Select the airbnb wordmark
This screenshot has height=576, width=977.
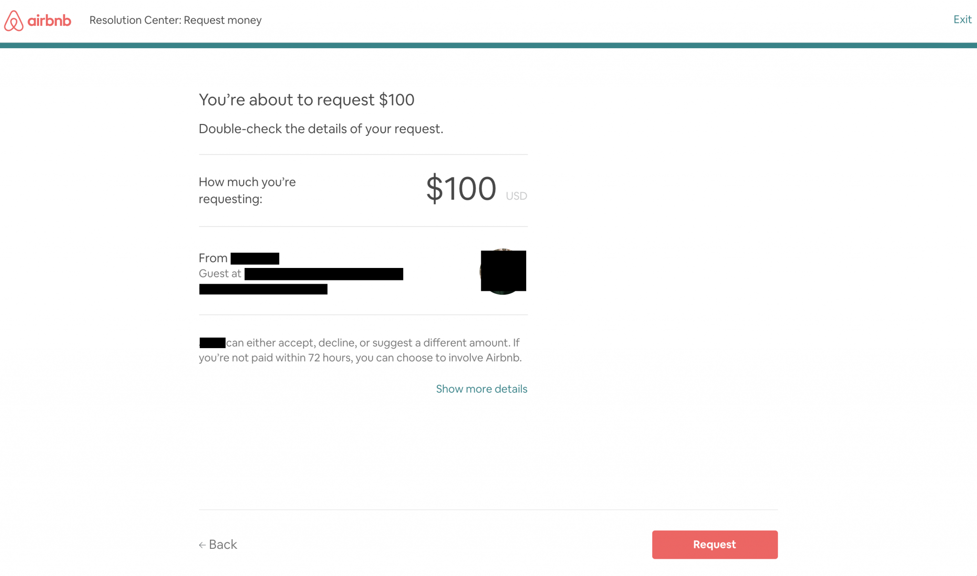point(49,21)
